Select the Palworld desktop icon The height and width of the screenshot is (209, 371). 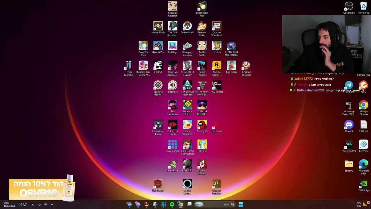(202, 146)
